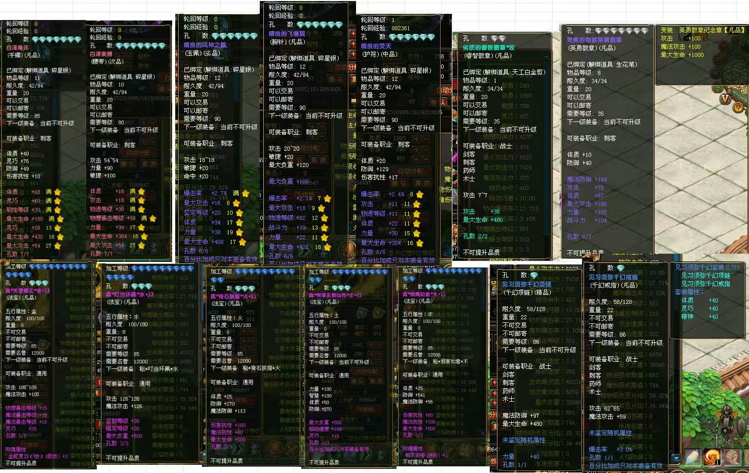
Task: Open the yellow question mark help icon
Action: click(738, 107)
